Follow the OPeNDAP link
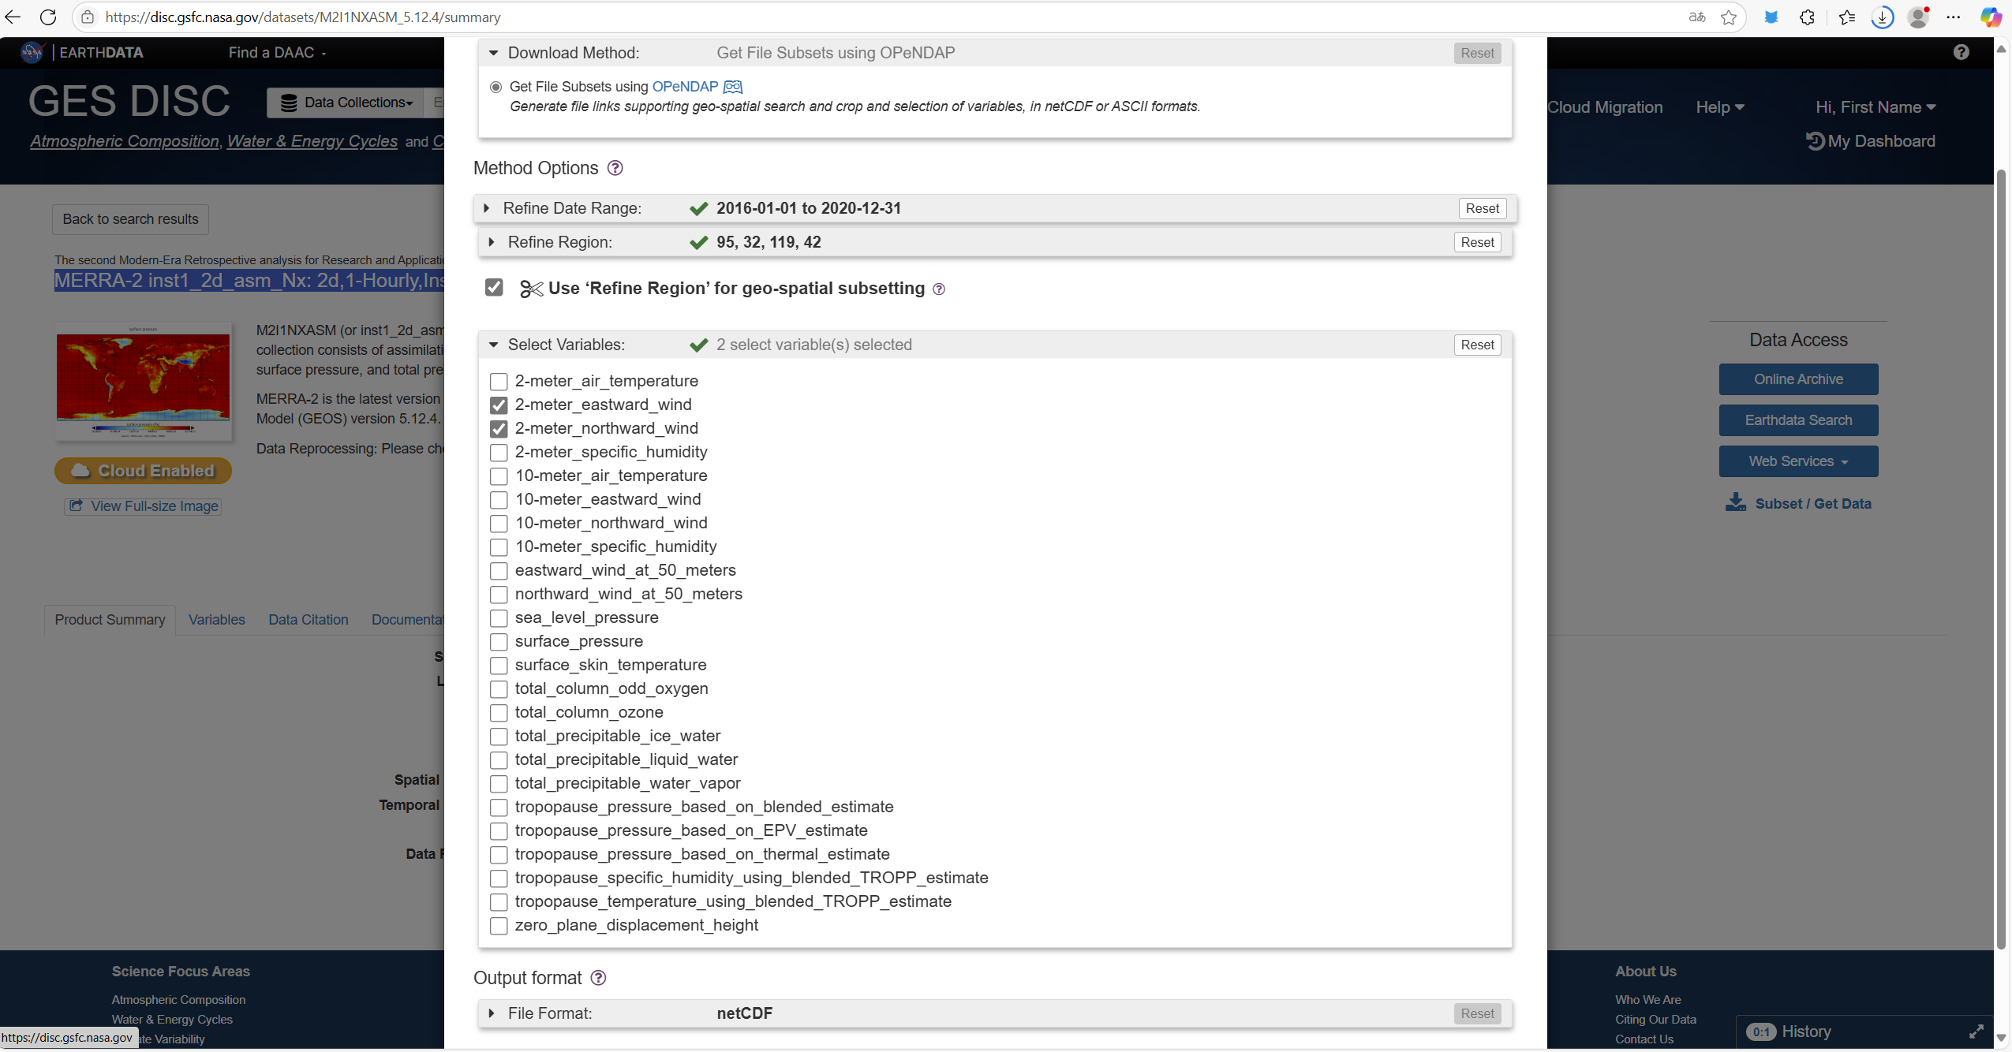 [685, 87]
